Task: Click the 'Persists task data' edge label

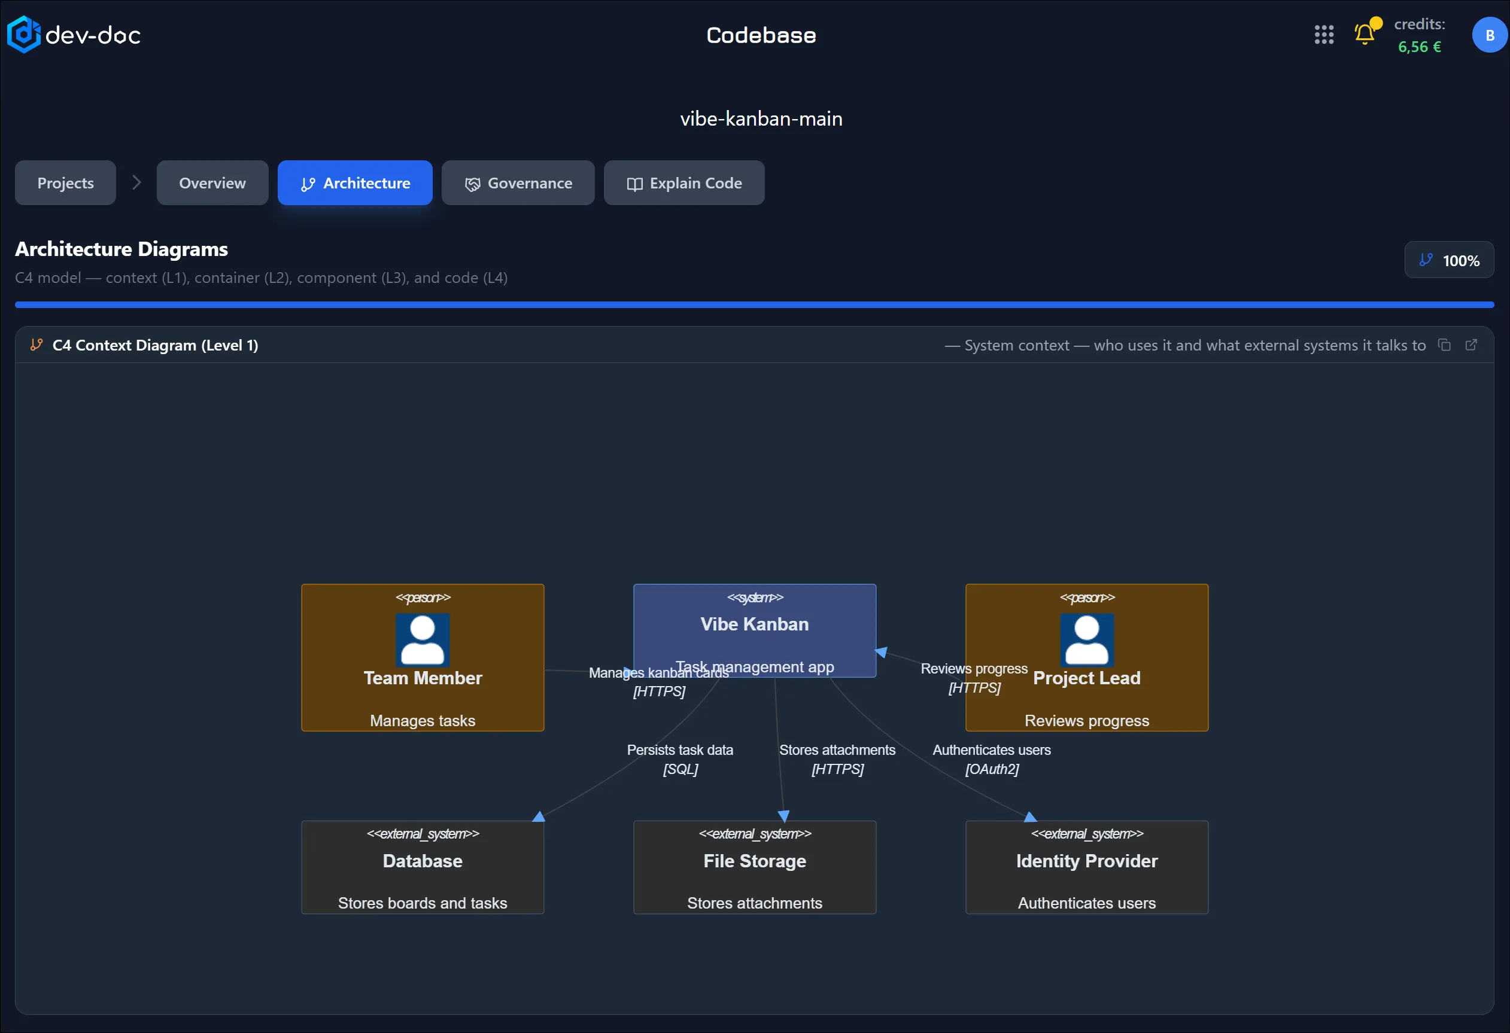Action: point(680,751)
